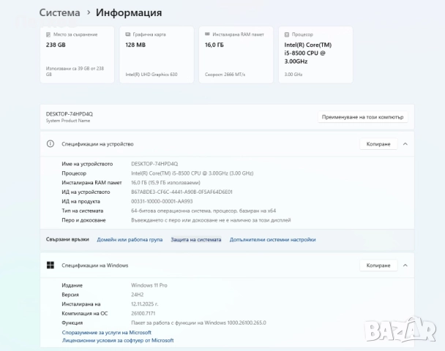
Task: Click the graphics card icon
Action: point(127,34)
